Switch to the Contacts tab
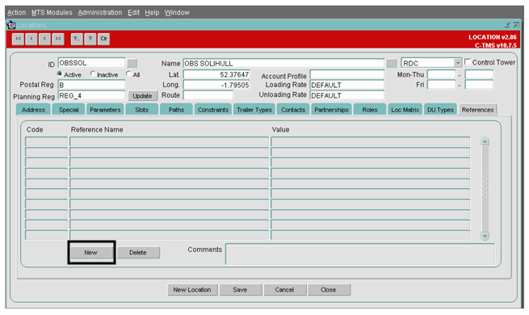Image resolution: width=529 pixels, height=315 pixels. click(x=293, y=110)
